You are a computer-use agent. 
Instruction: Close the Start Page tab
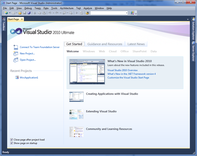tap(22, 19)
